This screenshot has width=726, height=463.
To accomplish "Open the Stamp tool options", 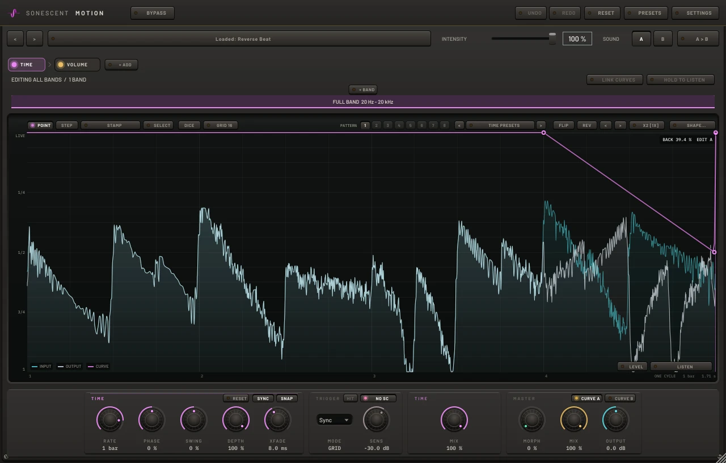I will (111, 125).
